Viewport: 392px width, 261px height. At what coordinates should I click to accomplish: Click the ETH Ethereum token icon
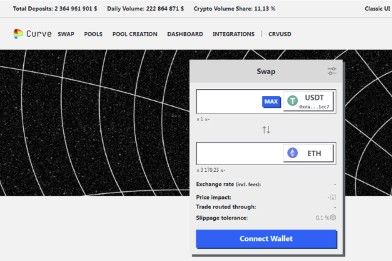(292, 153)
